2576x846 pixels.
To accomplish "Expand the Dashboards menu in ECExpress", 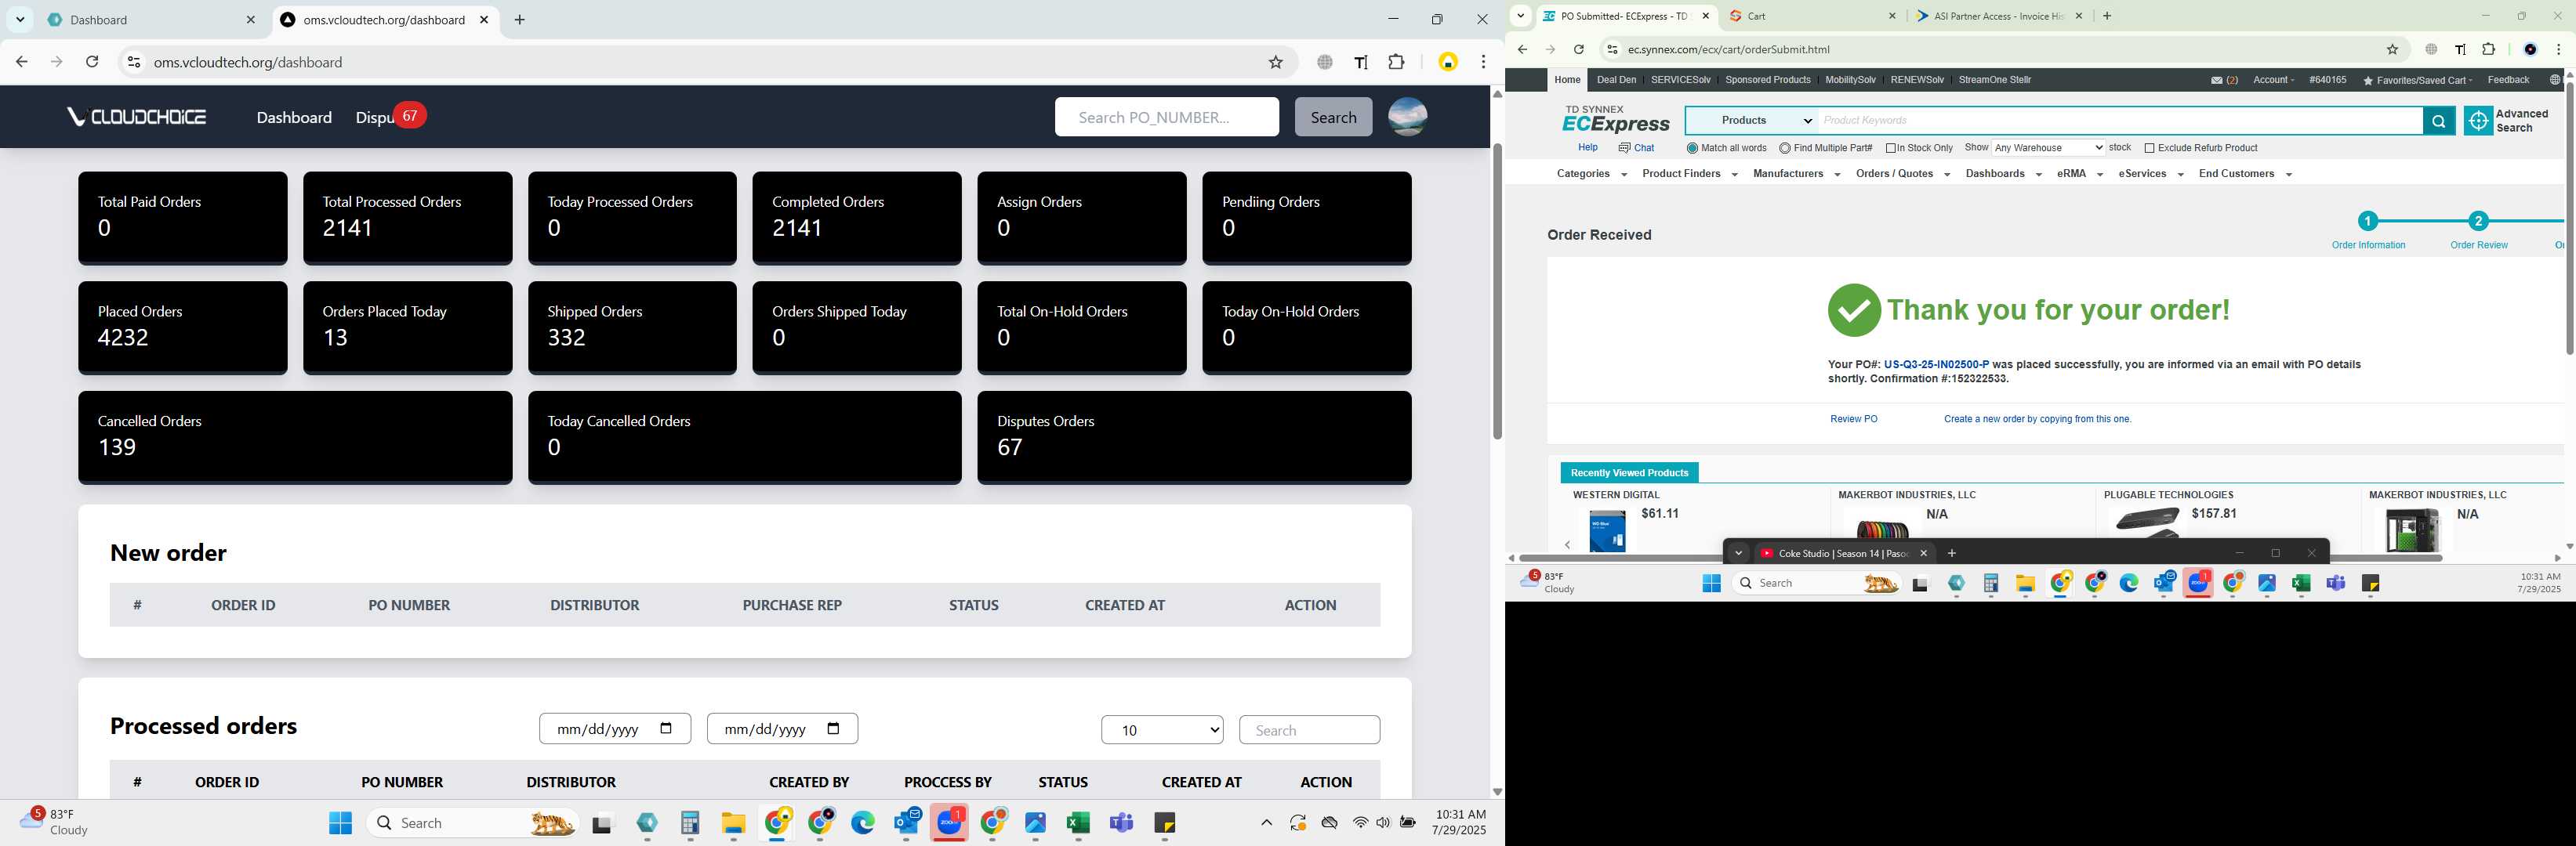I will pos(2003,174).
